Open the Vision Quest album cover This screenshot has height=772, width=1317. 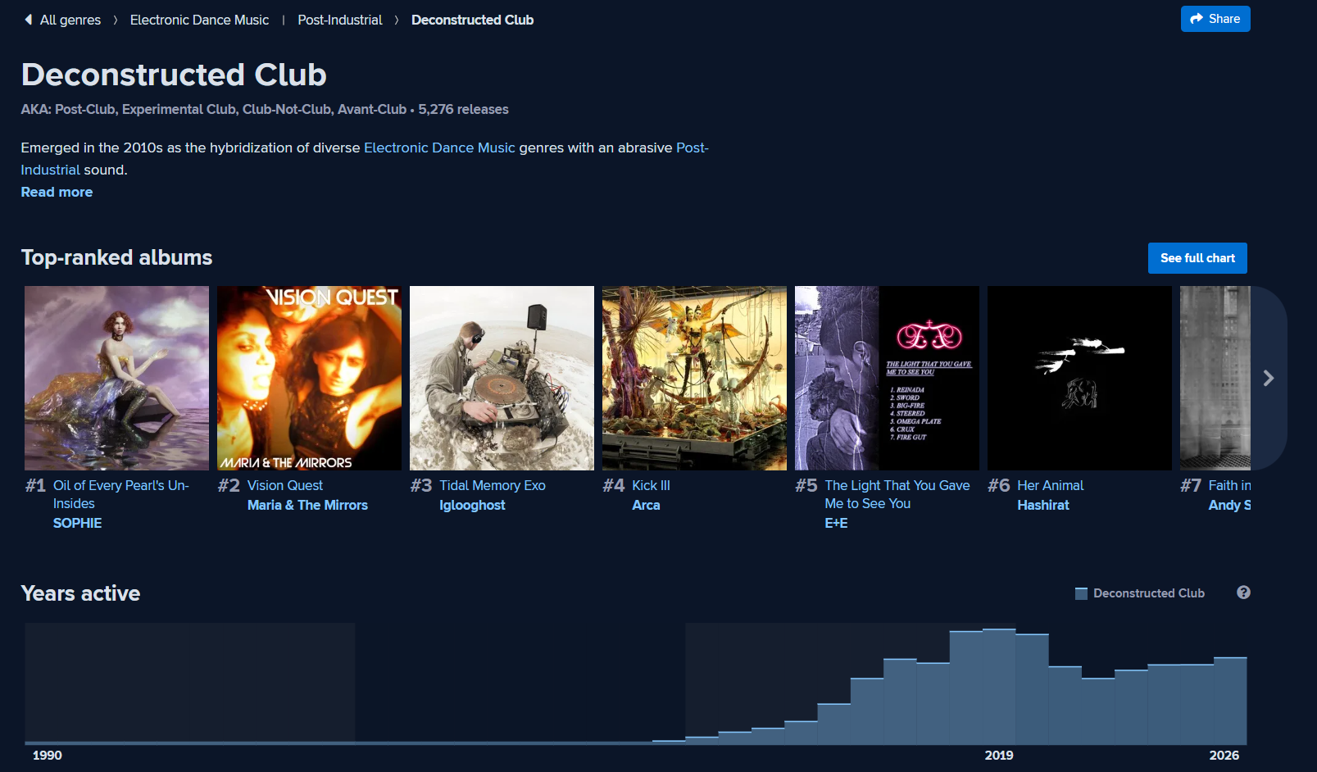point(309,378)
